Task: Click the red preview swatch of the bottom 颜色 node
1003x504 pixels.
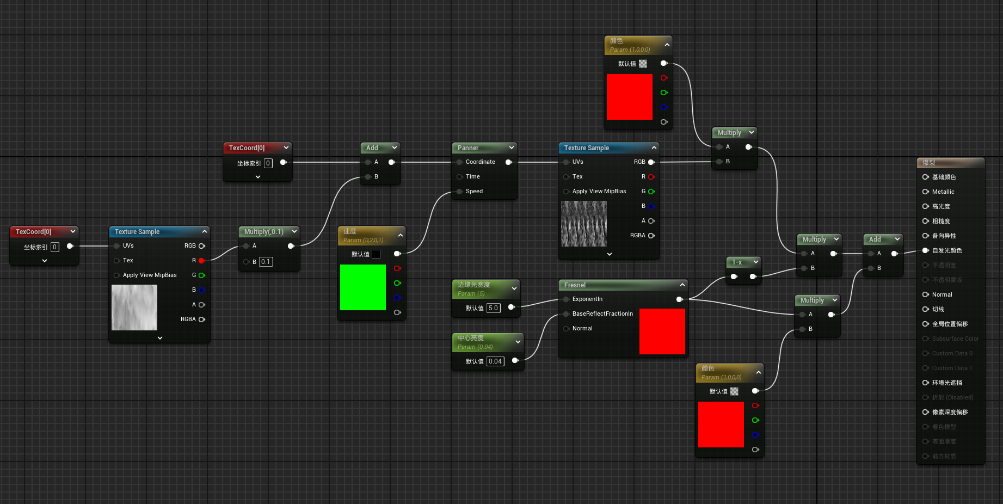Action: [x=721, y=425]
